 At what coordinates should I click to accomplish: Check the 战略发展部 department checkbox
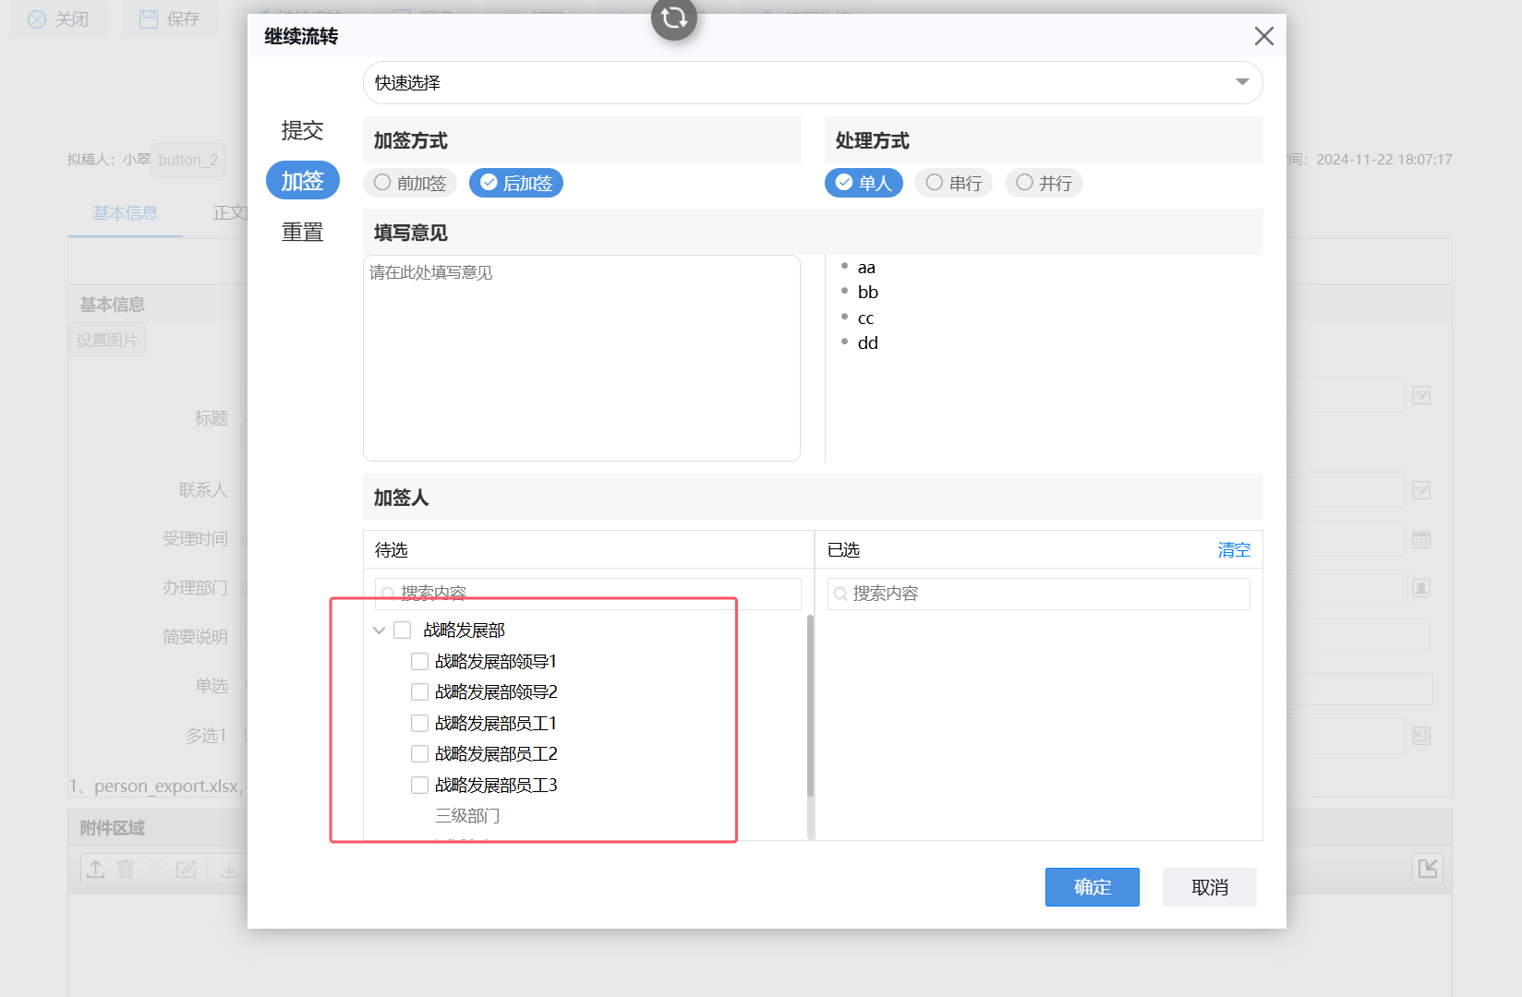coord(403,631)
